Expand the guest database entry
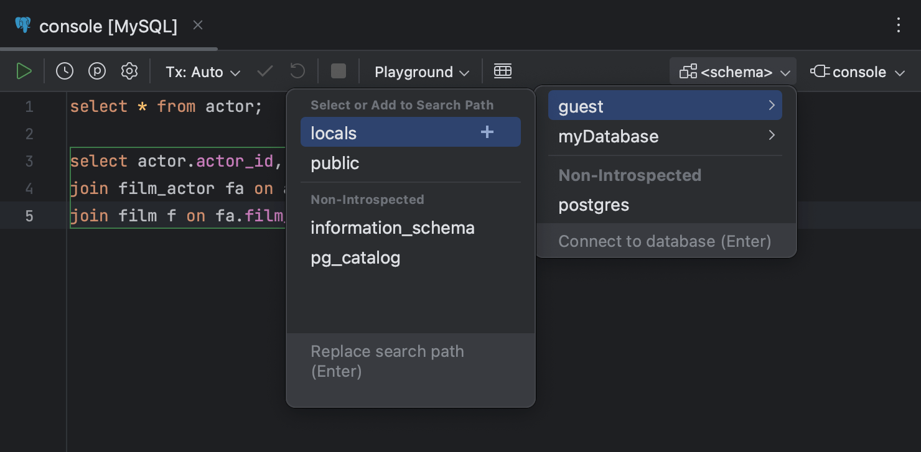 [x=772, y=106]
